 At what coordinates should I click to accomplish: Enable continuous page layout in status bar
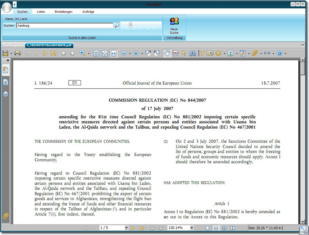coord(216,228)
